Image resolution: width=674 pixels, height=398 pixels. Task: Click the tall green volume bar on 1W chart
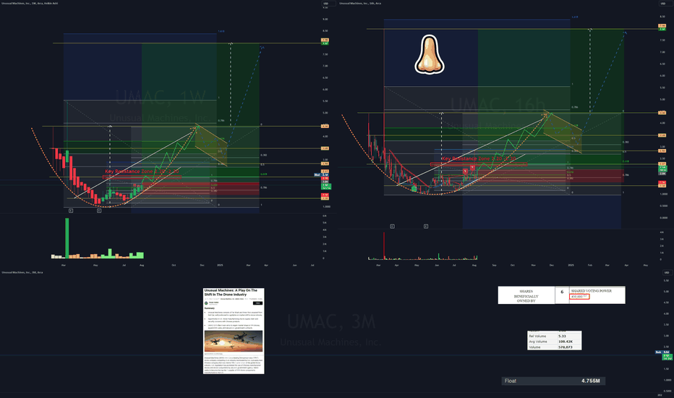tap(67, 238)
